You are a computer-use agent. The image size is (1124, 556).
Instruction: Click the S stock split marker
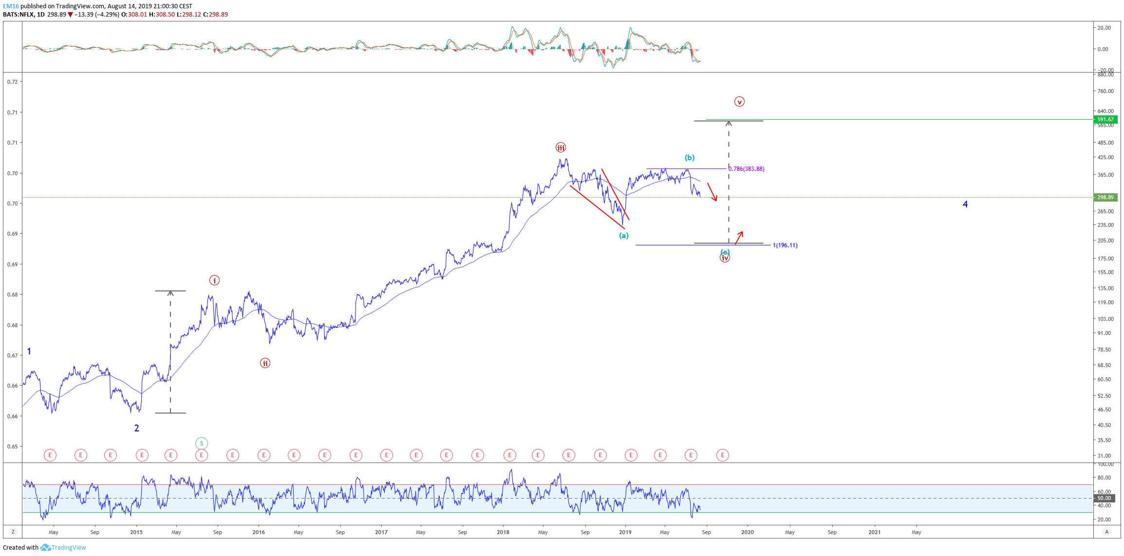(x=202, y=444)
